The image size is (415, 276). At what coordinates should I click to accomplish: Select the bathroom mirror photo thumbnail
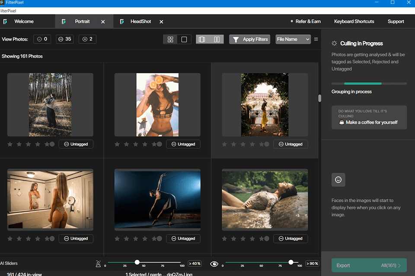click(x=50, y=200)
